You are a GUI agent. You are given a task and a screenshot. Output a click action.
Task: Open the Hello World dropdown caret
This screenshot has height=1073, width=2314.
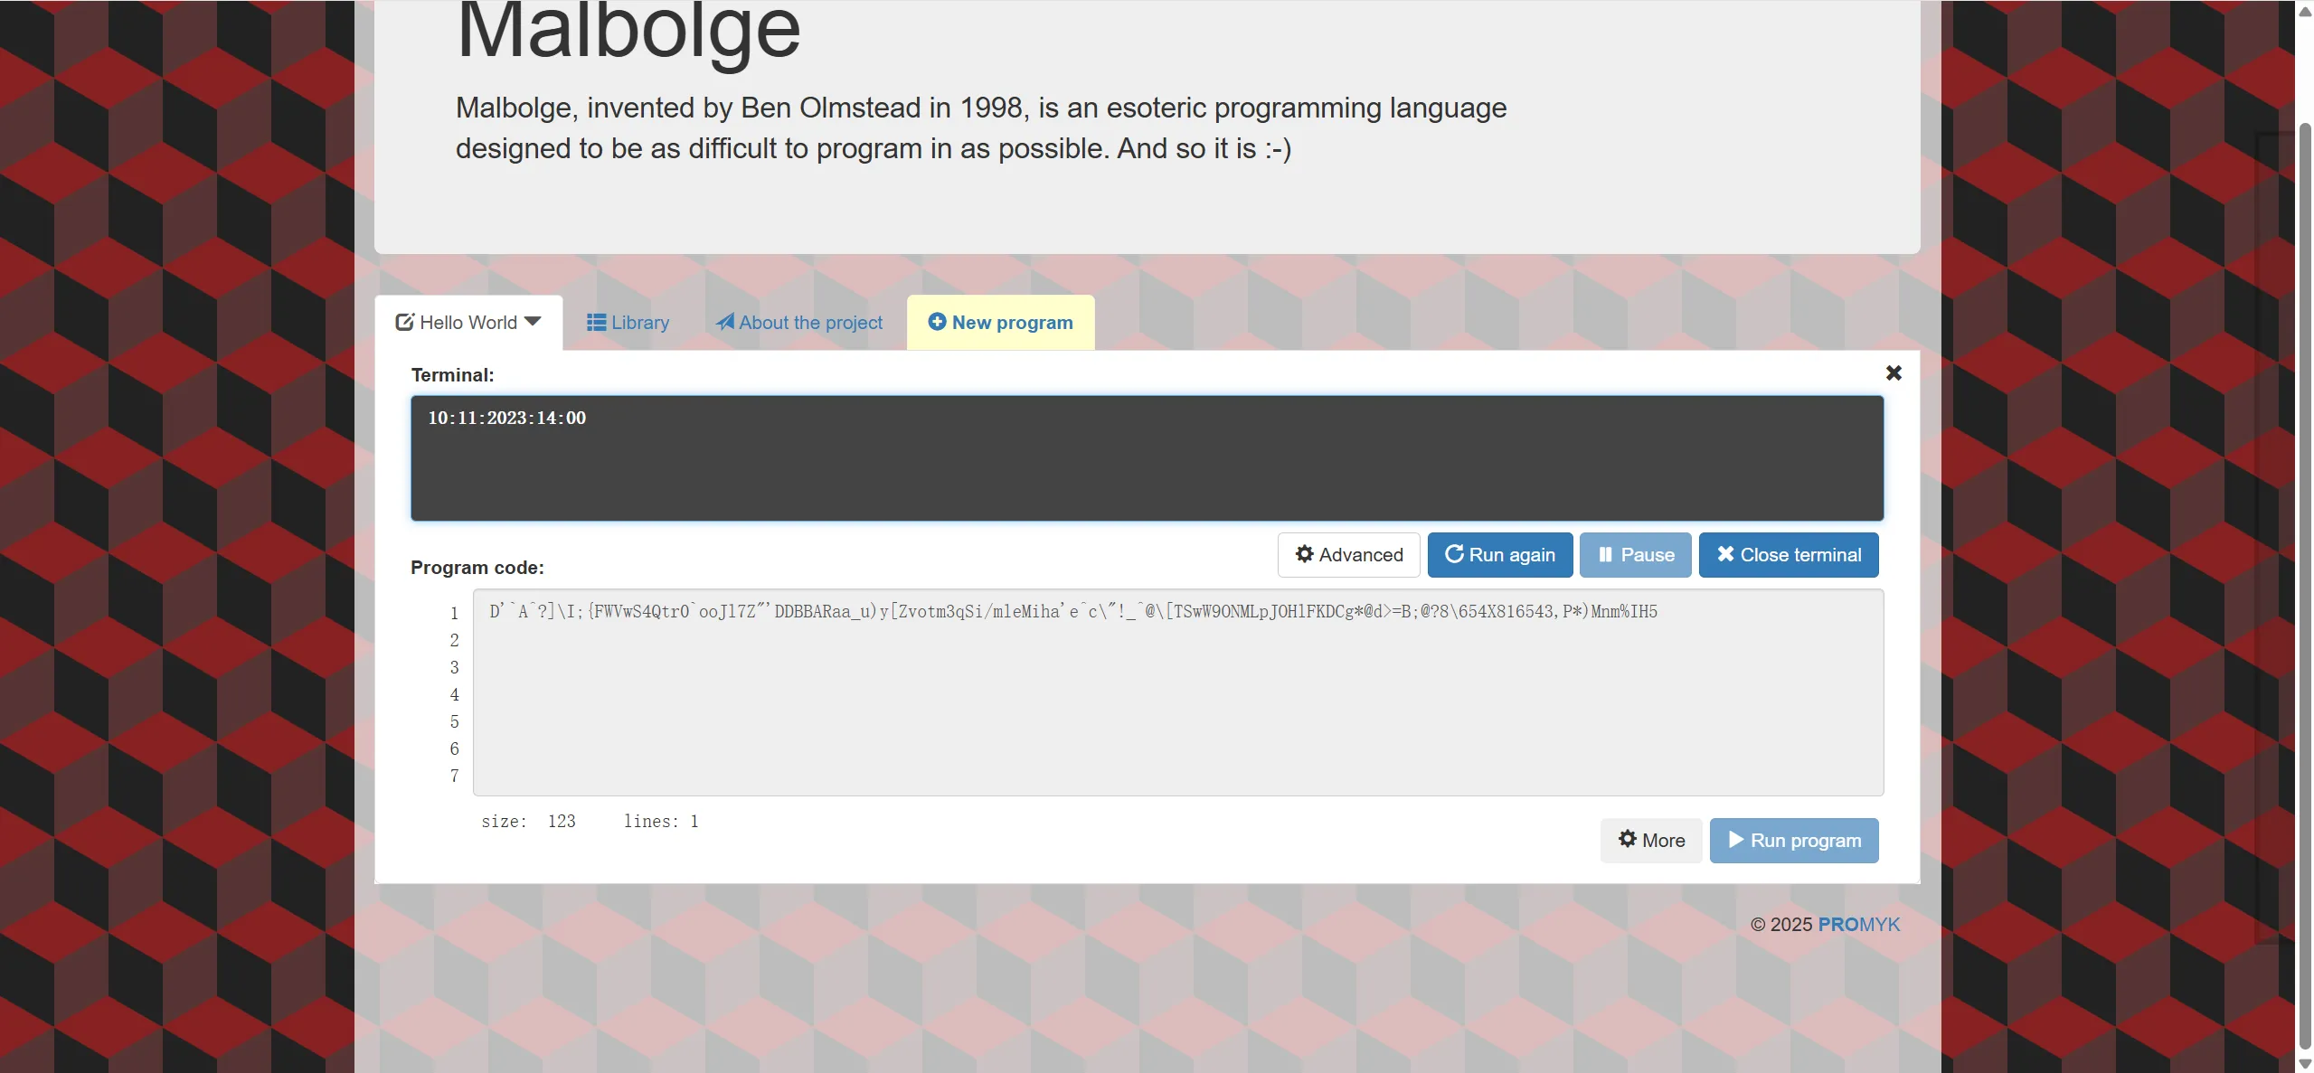(x=533, y=322)
